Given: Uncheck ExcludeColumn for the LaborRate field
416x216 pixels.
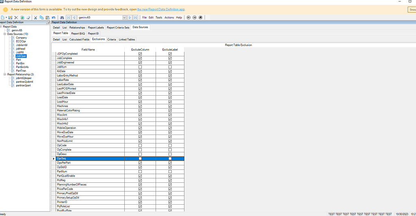Looking at the screenshot, I should click(x=140, y=80).
